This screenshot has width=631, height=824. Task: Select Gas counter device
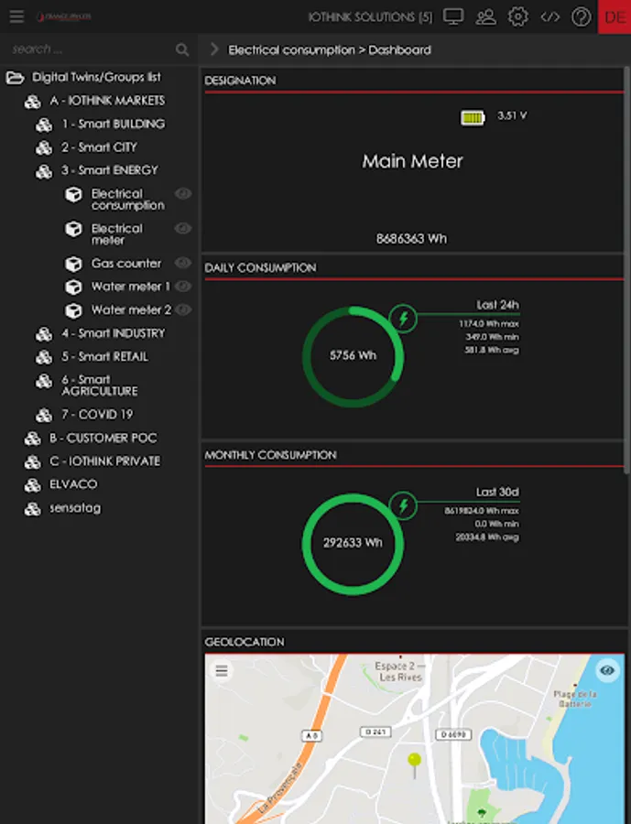pos(126,264)
